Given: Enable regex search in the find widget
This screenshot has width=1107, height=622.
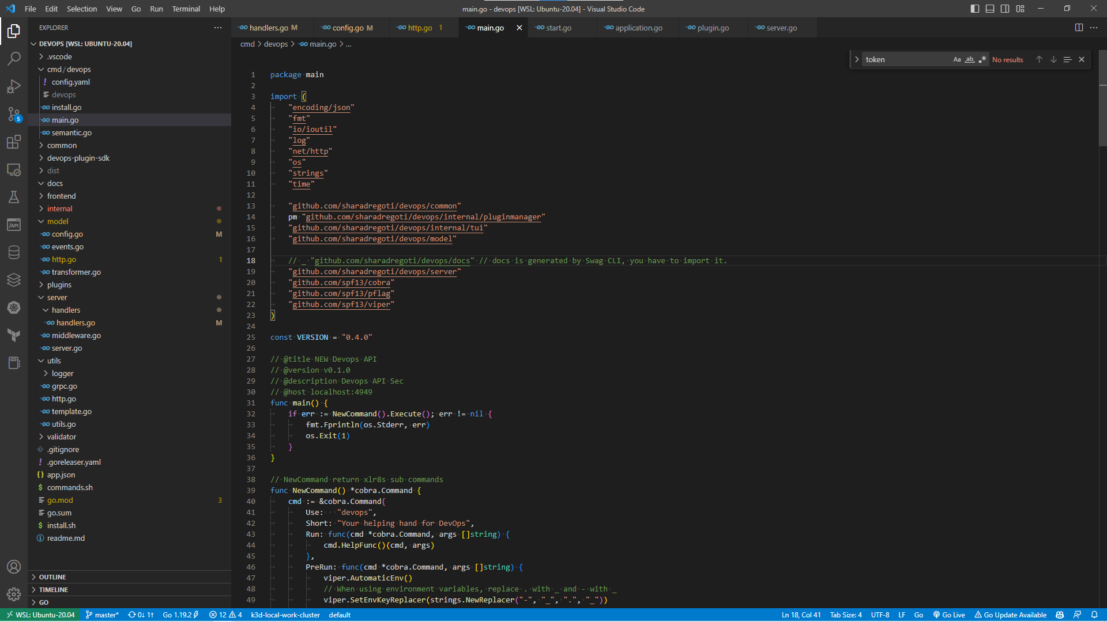Looking at the screenshot, I should [x=983, y=59].
